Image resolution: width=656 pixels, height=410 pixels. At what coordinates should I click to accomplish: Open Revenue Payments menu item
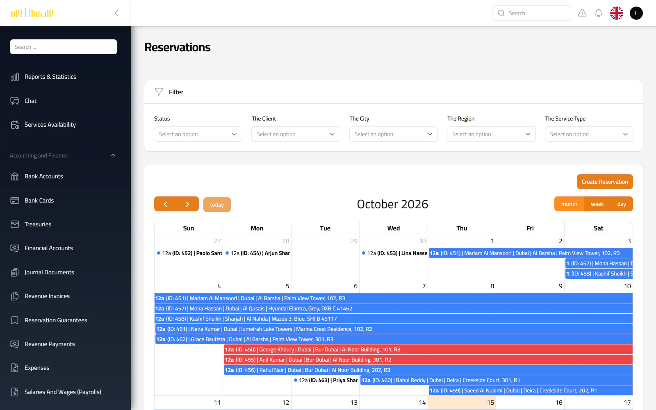coord(50,344)
